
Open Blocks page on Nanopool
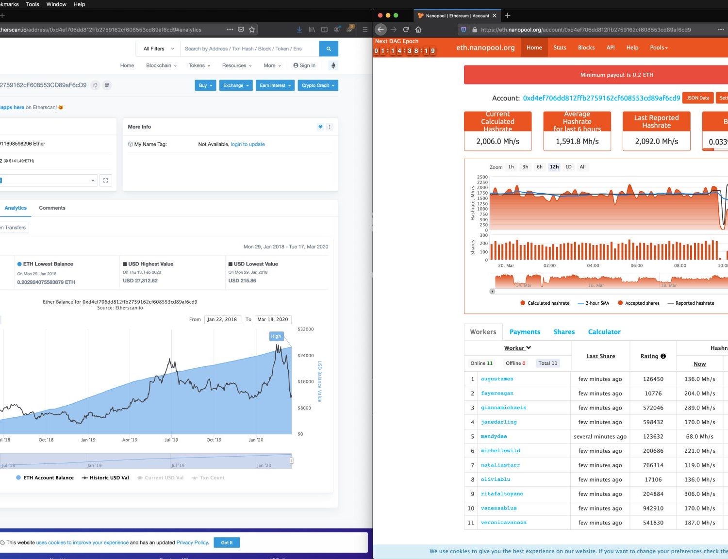pyautogui.click(x=586, y=48)
